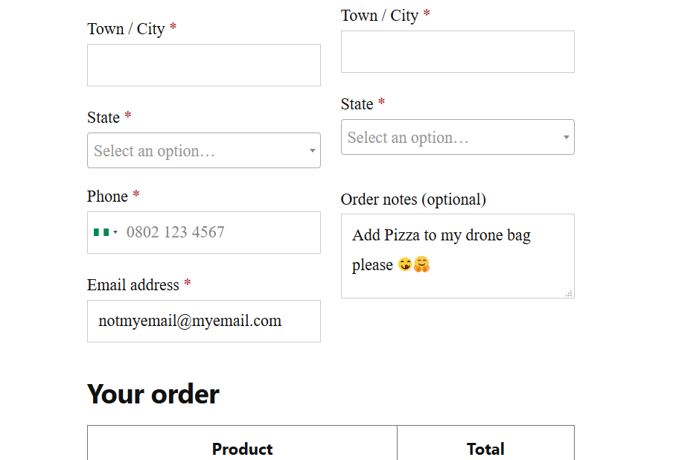Focus the Town / City field above Phone
This screenshot has width=673, height=460.
(203, 66)
